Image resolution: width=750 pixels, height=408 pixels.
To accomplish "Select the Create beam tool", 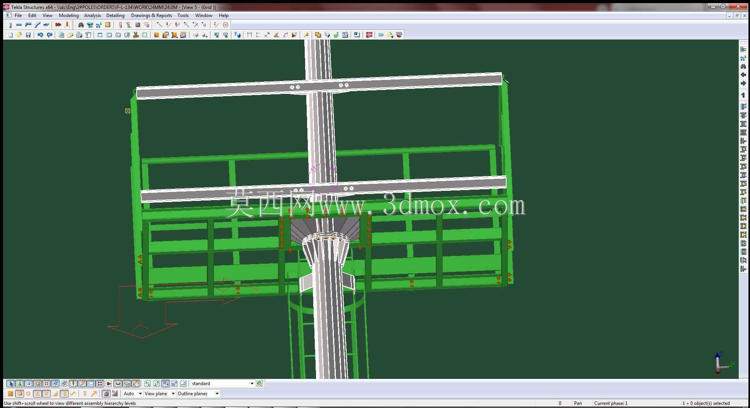I will coord(19,25).
